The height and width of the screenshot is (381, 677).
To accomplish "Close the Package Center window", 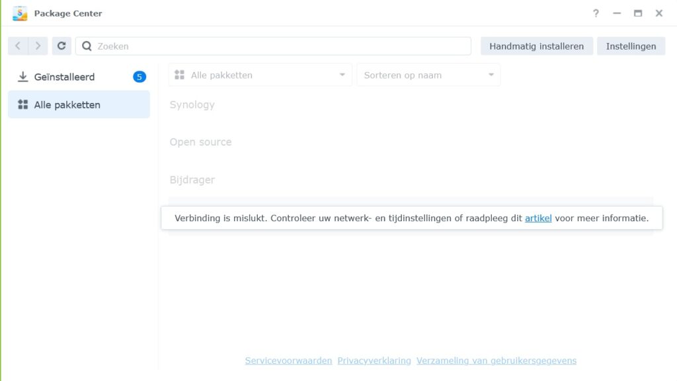I will click(x=659, y=13).
